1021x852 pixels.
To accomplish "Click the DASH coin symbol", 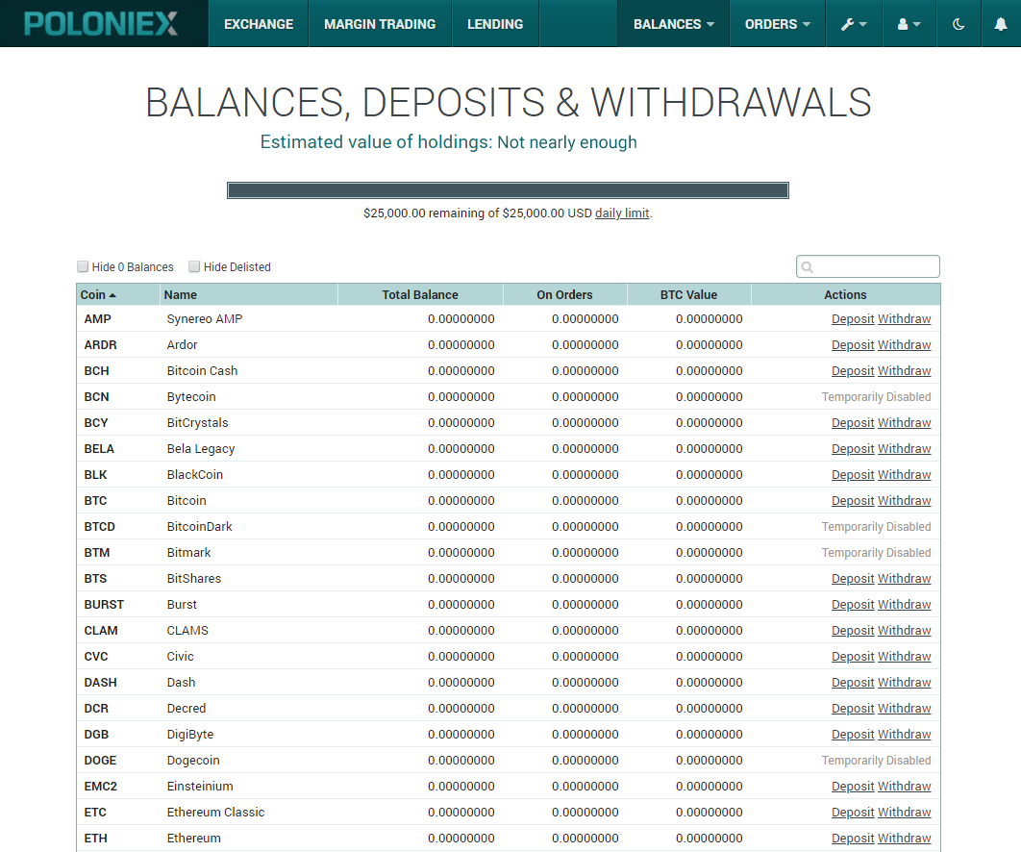I will (x=100, y=682).
